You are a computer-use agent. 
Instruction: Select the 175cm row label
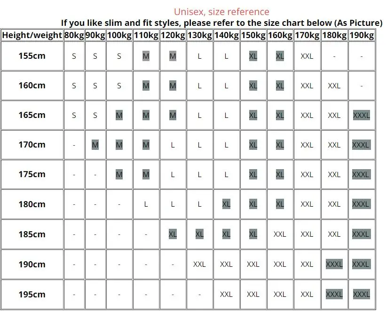point(32,174)
